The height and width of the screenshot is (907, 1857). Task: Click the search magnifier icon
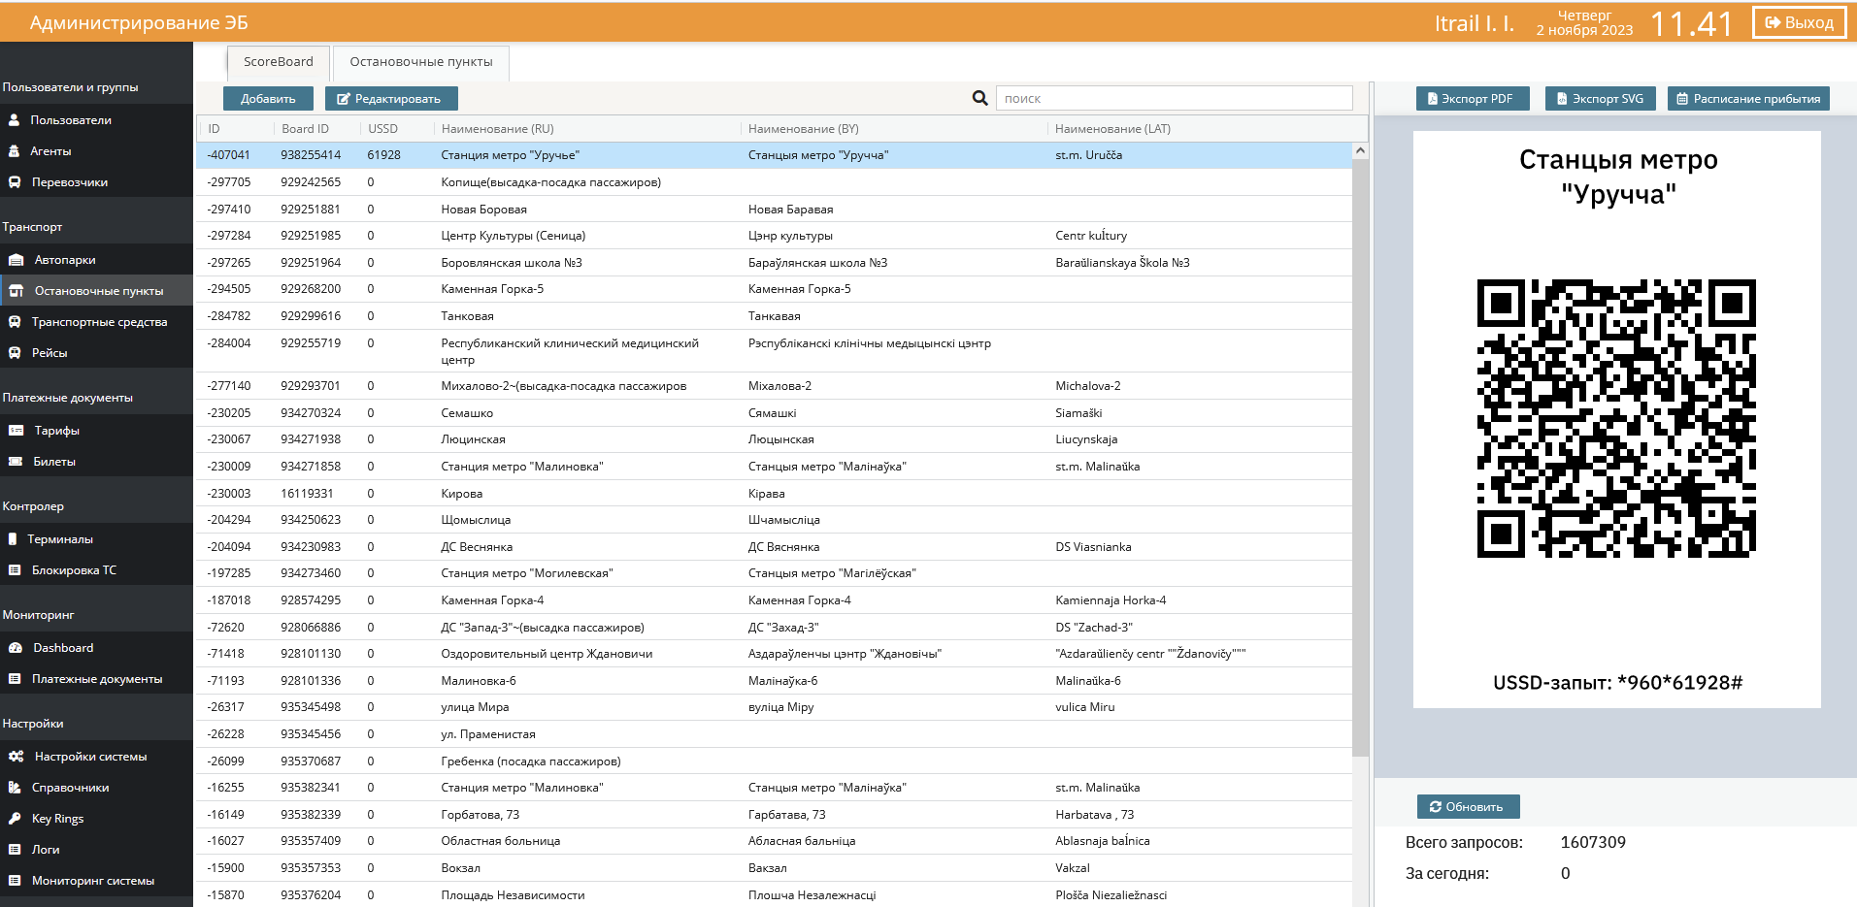(980, 98)
